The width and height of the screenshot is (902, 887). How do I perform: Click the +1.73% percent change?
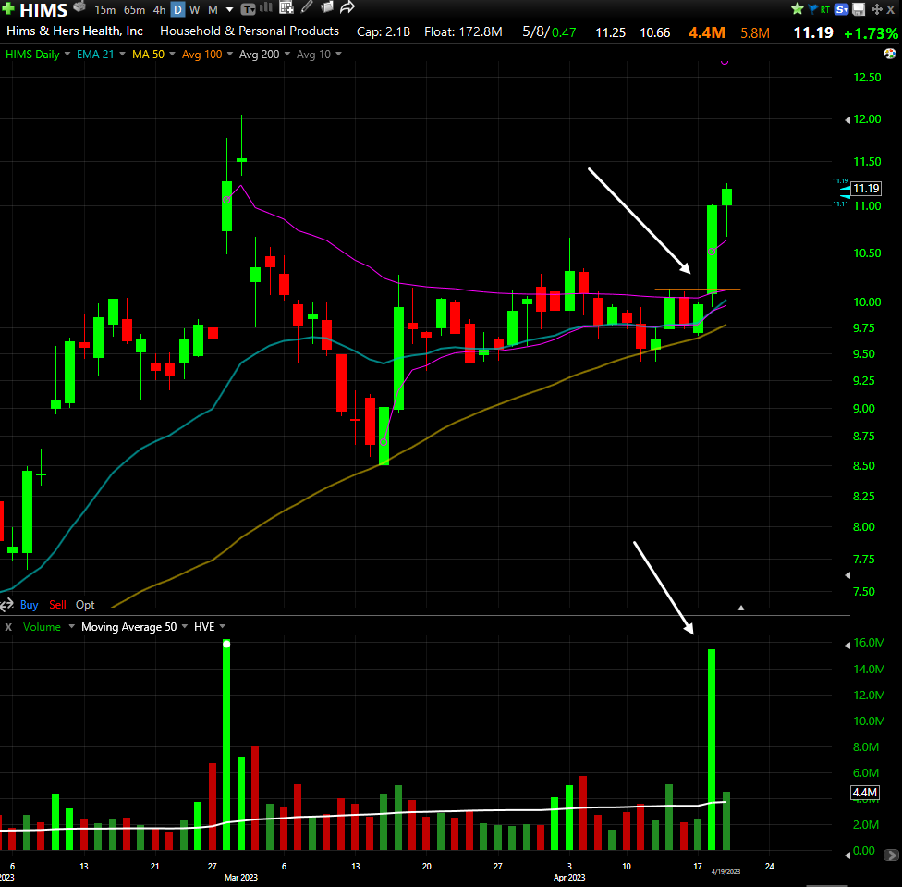(x=871, y=33)
